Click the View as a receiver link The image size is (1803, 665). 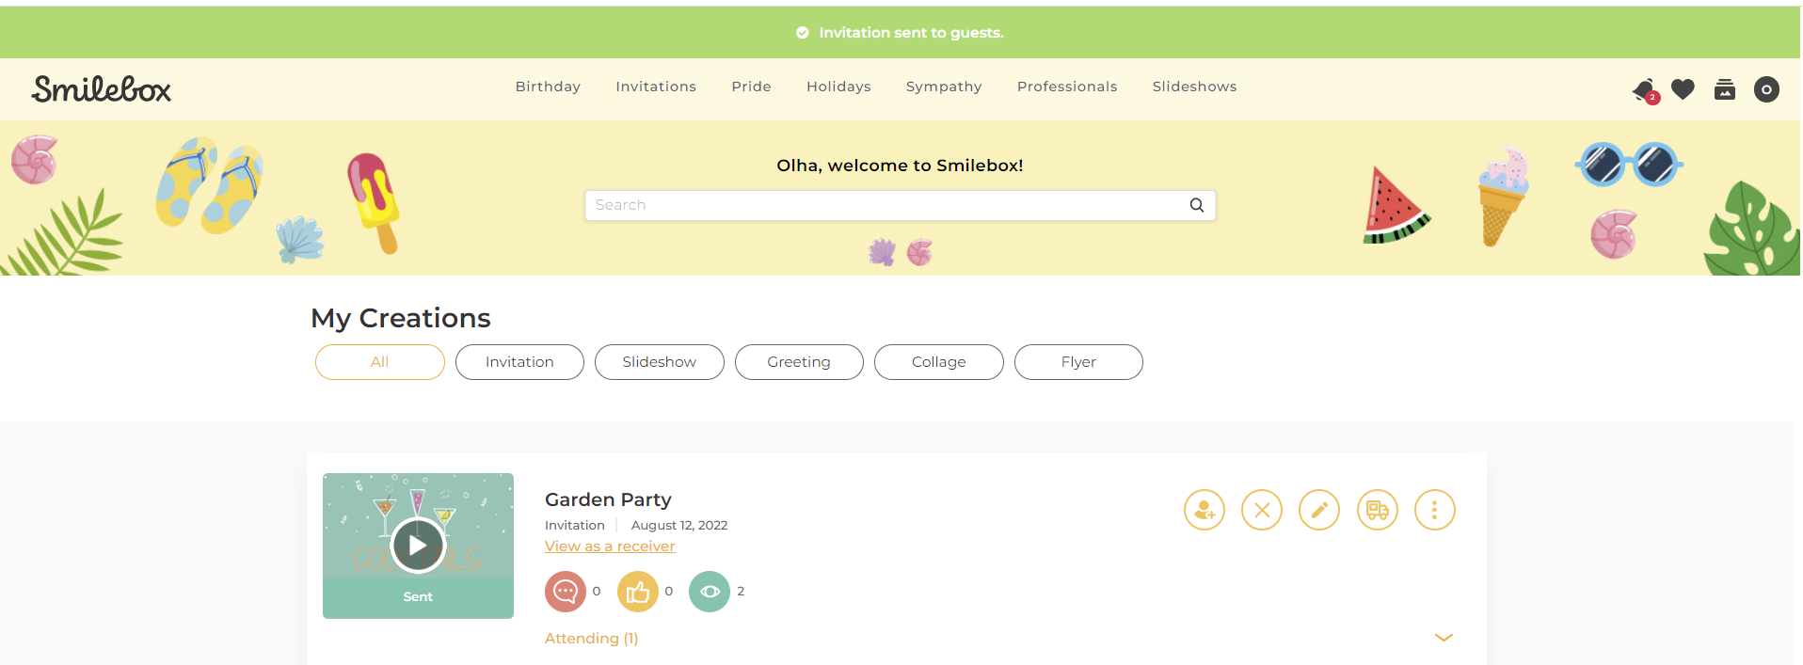click(x=610, y=546)
